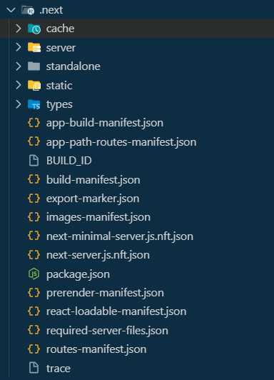Expand the server folder arrow
274x380 pixels.
[x=19, y=47]
